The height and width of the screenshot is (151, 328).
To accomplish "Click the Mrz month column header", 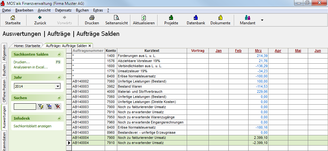I will [258, 51].
